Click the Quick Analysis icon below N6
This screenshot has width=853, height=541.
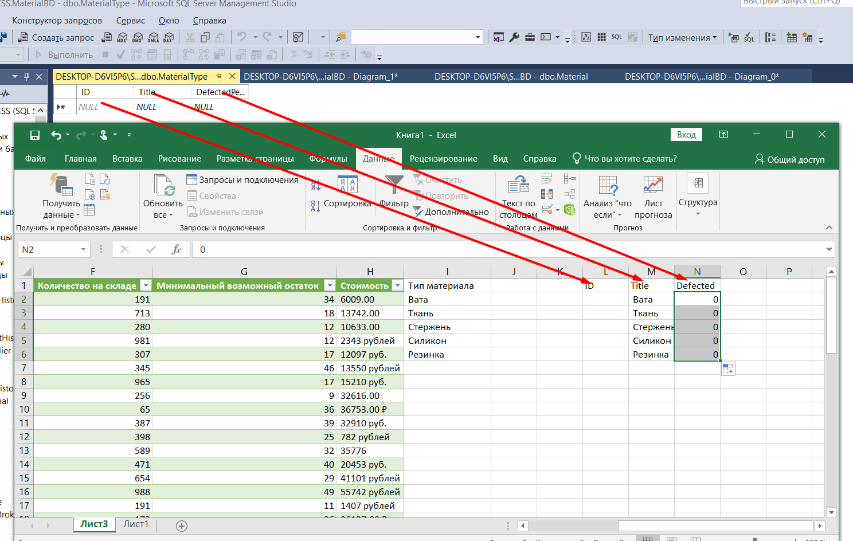(727, 369)
